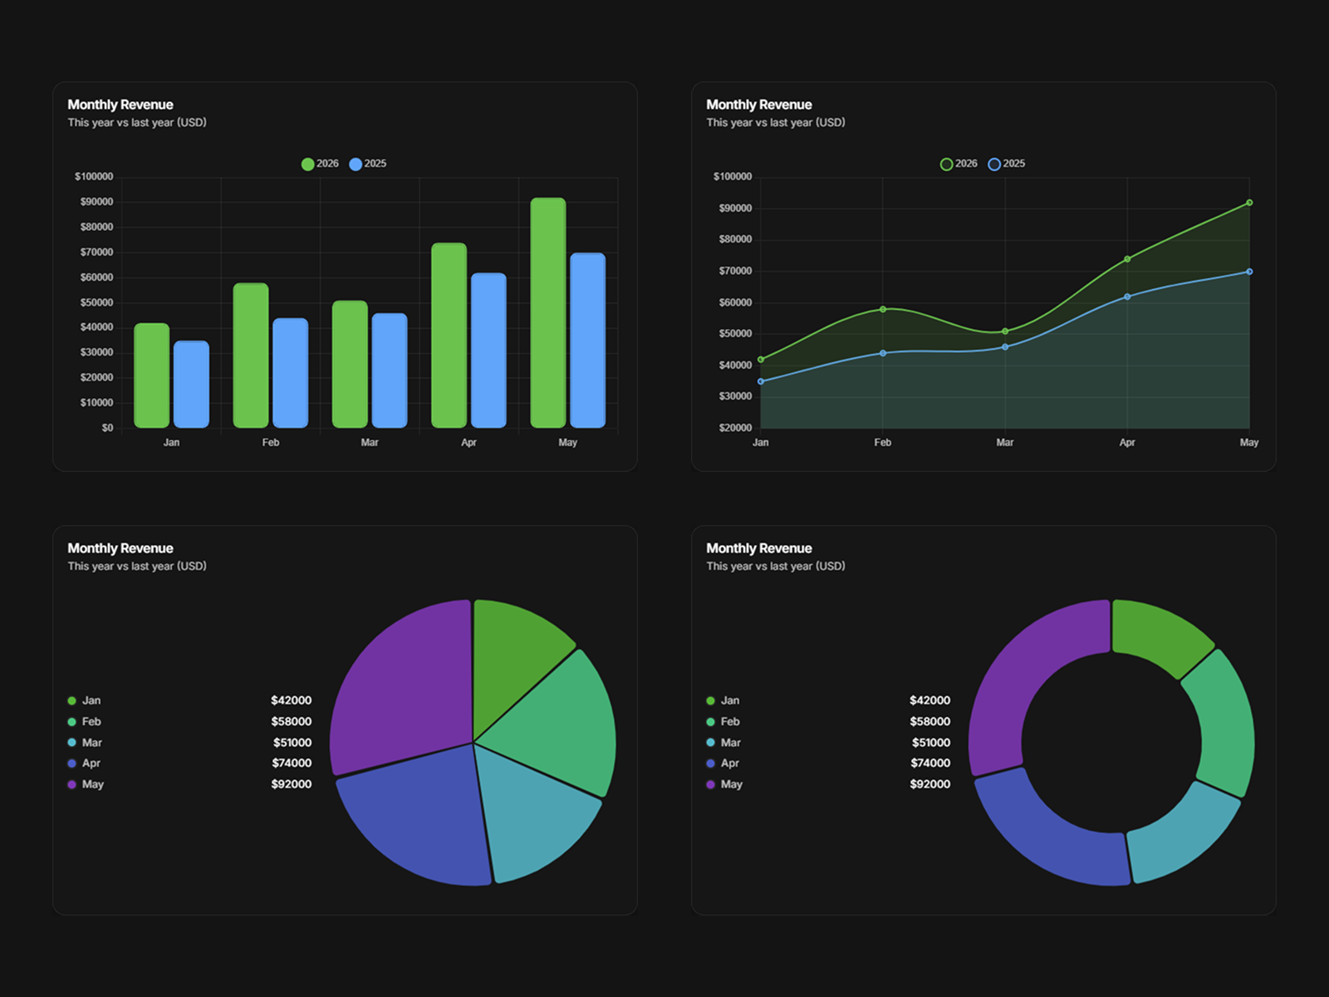The width and height of the screenshot is (1329, 997).
Task: Toggle the 2026 legend in the line chart
Action: [959, 164]
